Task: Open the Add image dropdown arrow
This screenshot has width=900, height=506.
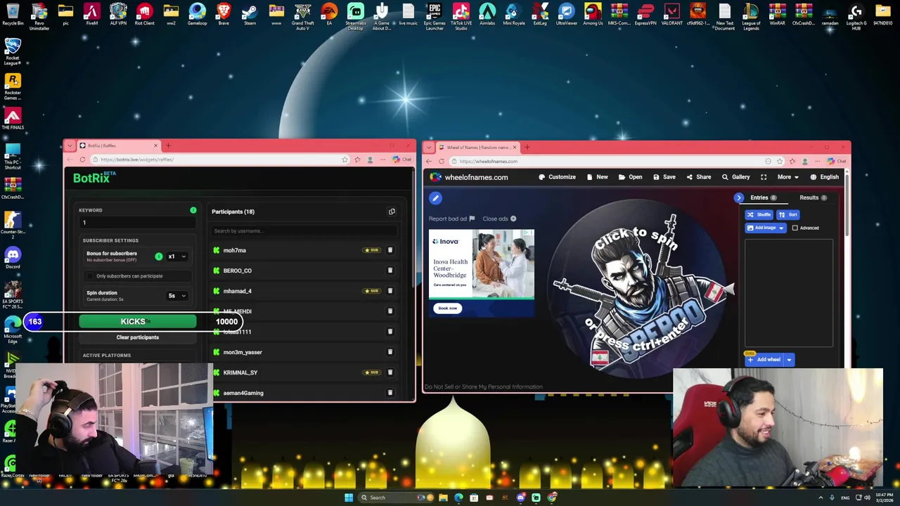Action: coord(780,228)
